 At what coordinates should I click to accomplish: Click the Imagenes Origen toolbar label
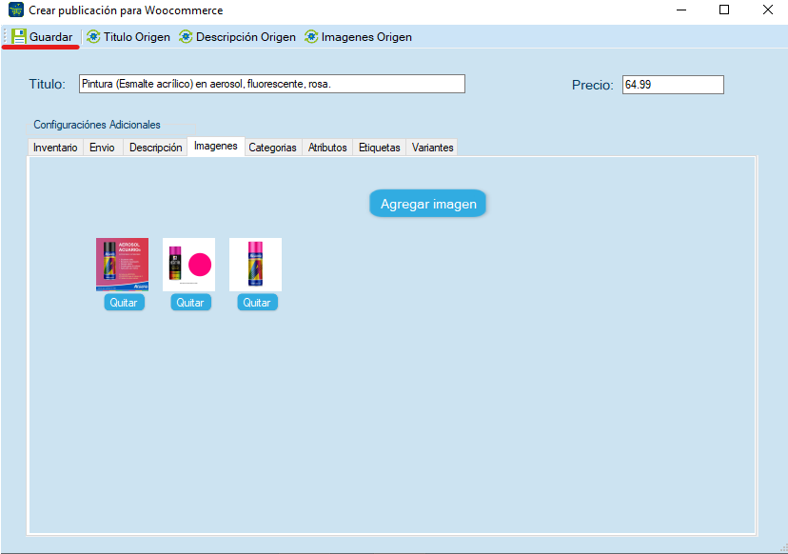tap(366, 37)
